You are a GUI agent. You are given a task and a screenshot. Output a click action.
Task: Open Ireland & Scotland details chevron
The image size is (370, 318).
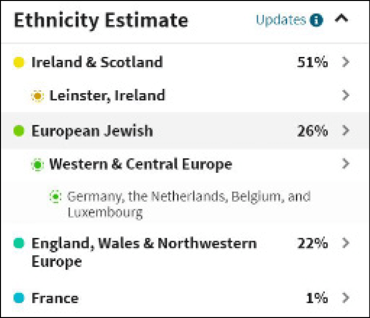tap(345, 62)
